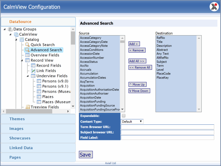Toggle the Expandable checkbox
221x166 pixels.
123,116
